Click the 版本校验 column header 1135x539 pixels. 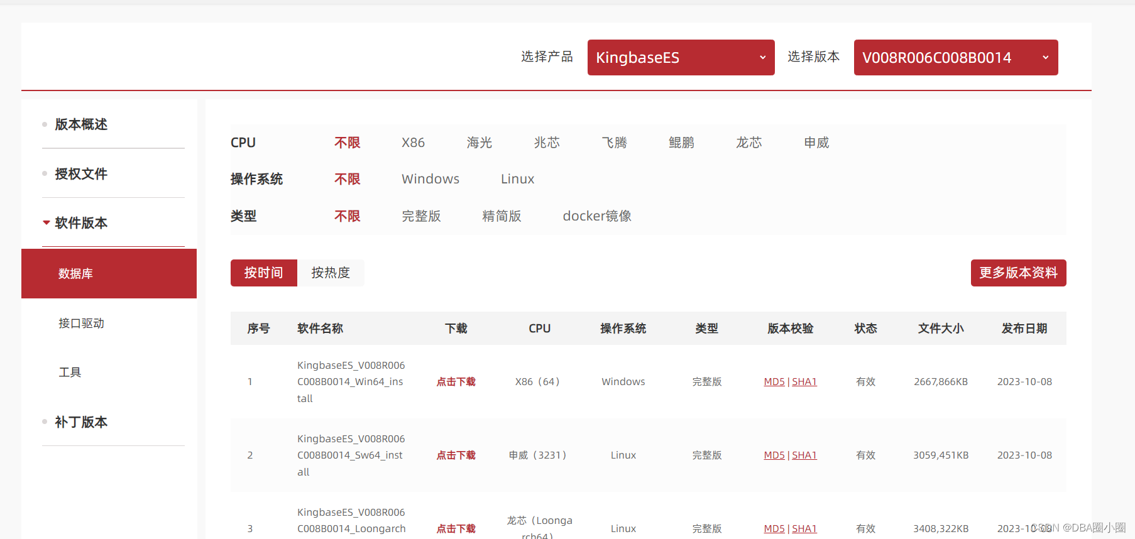coord(791,329)
